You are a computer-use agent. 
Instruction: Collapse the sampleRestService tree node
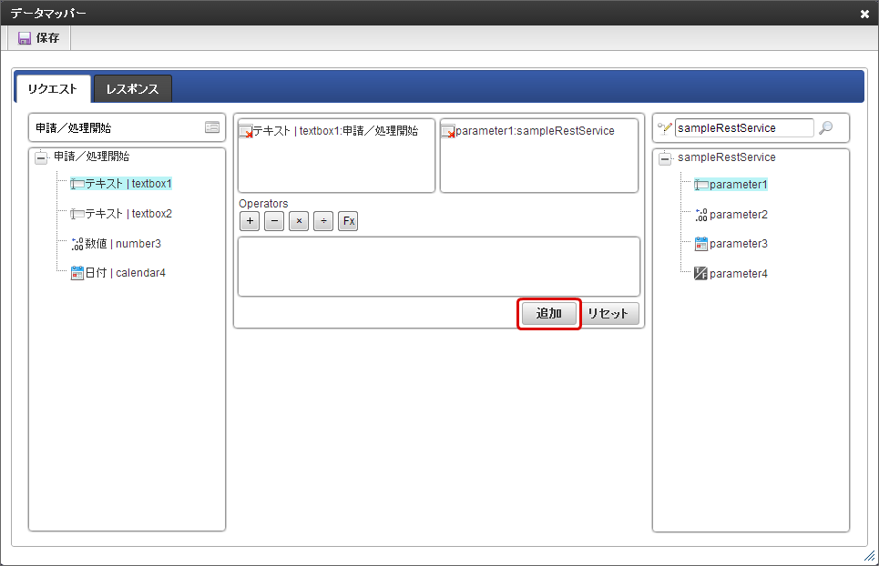point(665,158)
